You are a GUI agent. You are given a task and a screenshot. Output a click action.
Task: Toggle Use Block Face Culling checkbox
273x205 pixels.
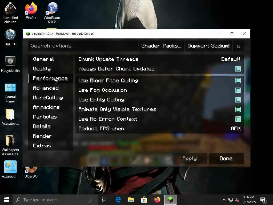238,81
